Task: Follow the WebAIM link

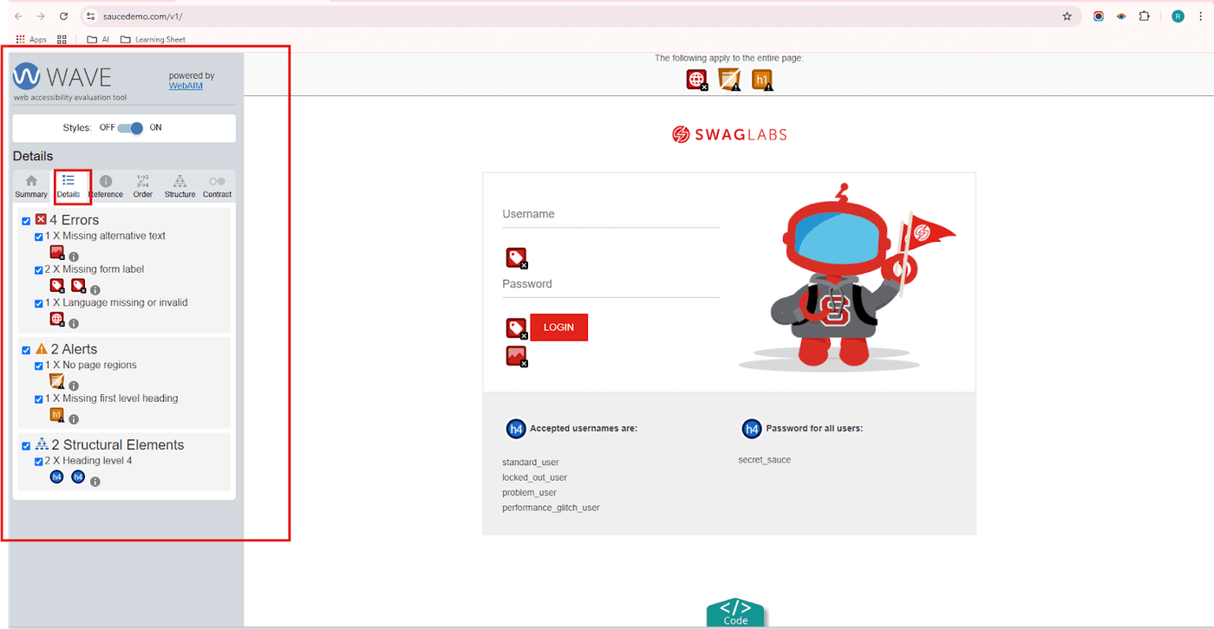Action: coord(186,86)
